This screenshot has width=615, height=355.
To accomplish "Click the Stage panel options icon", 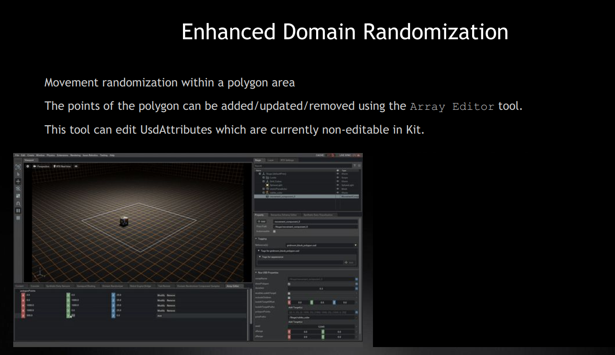I will (359, 165).
